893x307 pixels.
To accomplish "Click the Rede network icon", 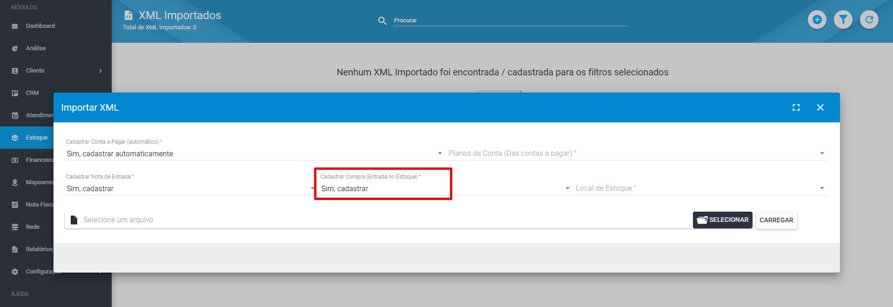I will click(x=15, y=227).
